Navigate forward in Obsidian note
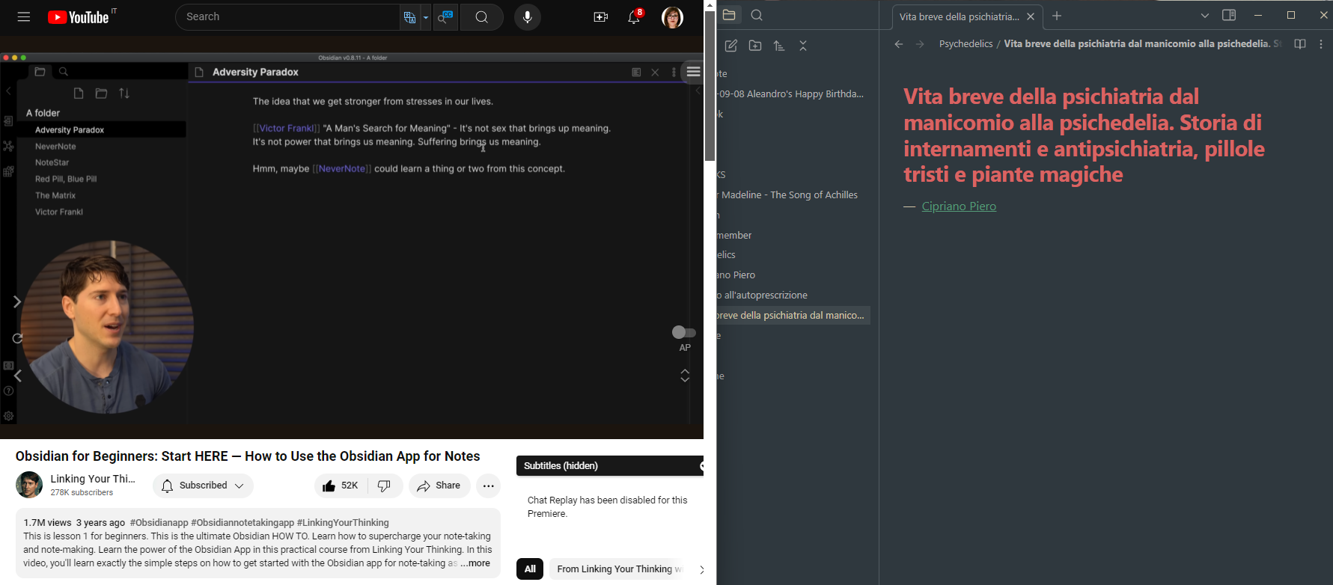This screenshot has width=1333, height=585. click(x=920, y=44)
